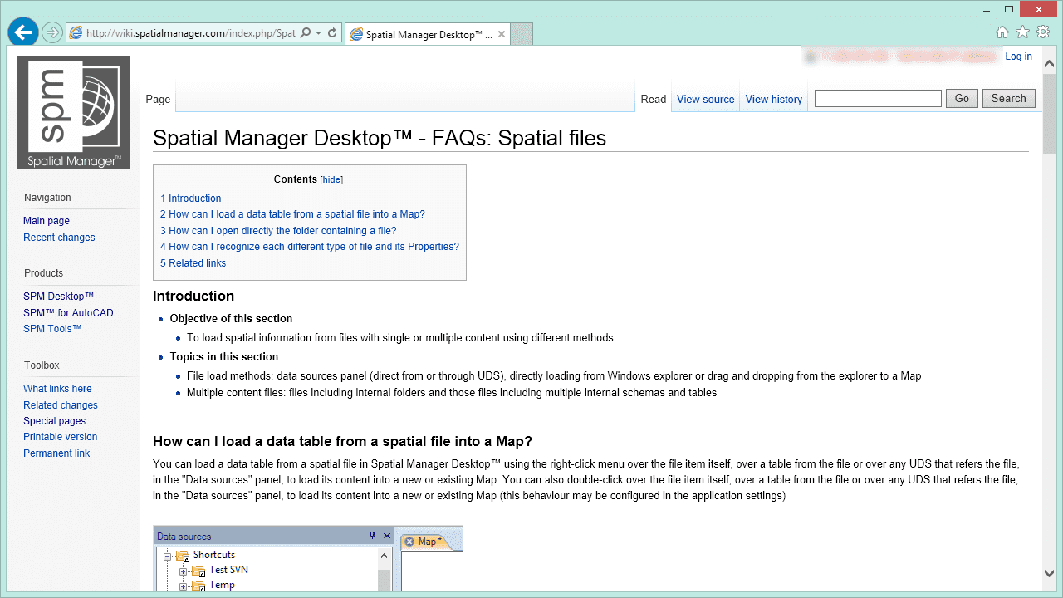Click the bullet line starting 'File load methods'
The width and height of the screenshot is (1063, 598).
point(554,376)
